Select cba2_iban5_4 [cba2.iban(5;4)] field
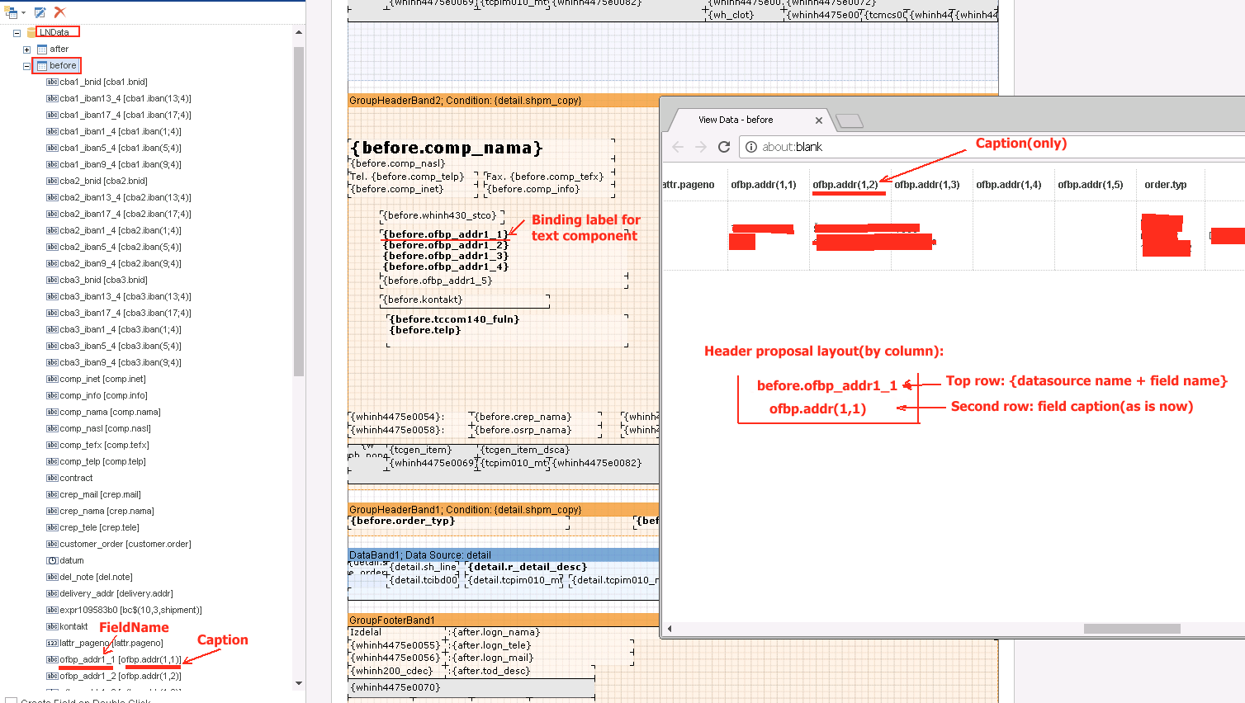This screenshot has width=1245, height=703. pos(121,247)
